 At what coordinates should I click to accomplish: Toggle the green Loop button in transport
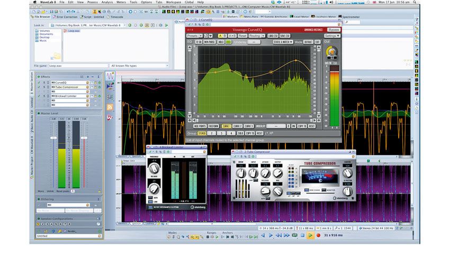click(294, 235)
